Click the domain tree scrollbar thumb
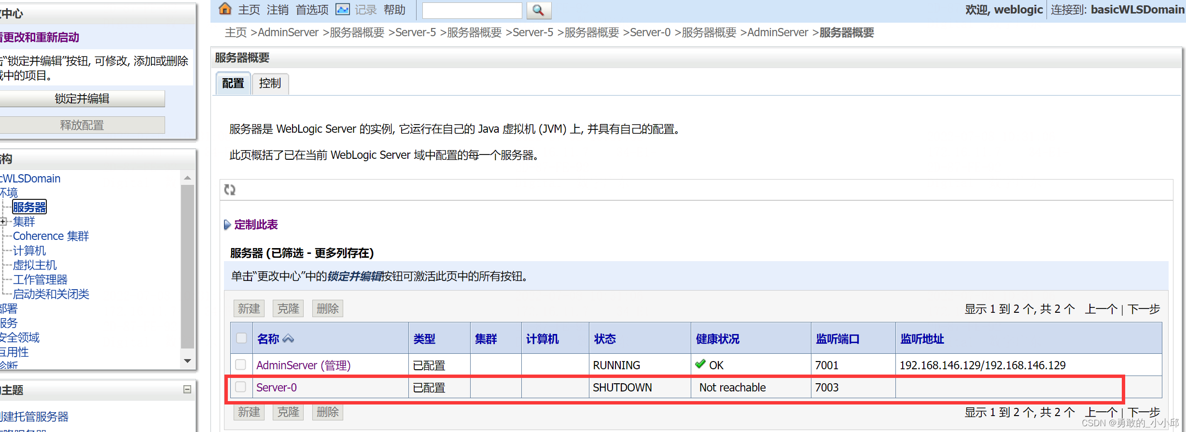The width and height of the screenshot is (1186, 432). [188, 266]
